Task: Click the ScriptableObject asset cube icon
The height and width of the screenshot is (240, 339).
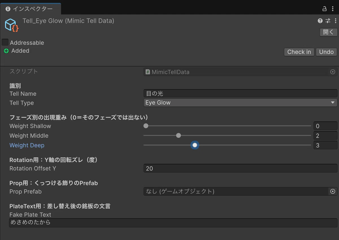Action: [x=12, y=25]
